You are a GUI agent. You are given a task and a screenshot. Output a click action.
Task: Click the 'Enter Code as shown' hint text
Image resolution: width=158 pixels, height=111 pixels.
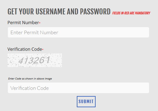[30, 78]
